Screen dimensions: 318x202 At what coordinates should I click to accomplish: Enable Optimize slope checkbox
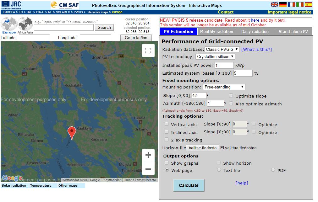(231, 96)
